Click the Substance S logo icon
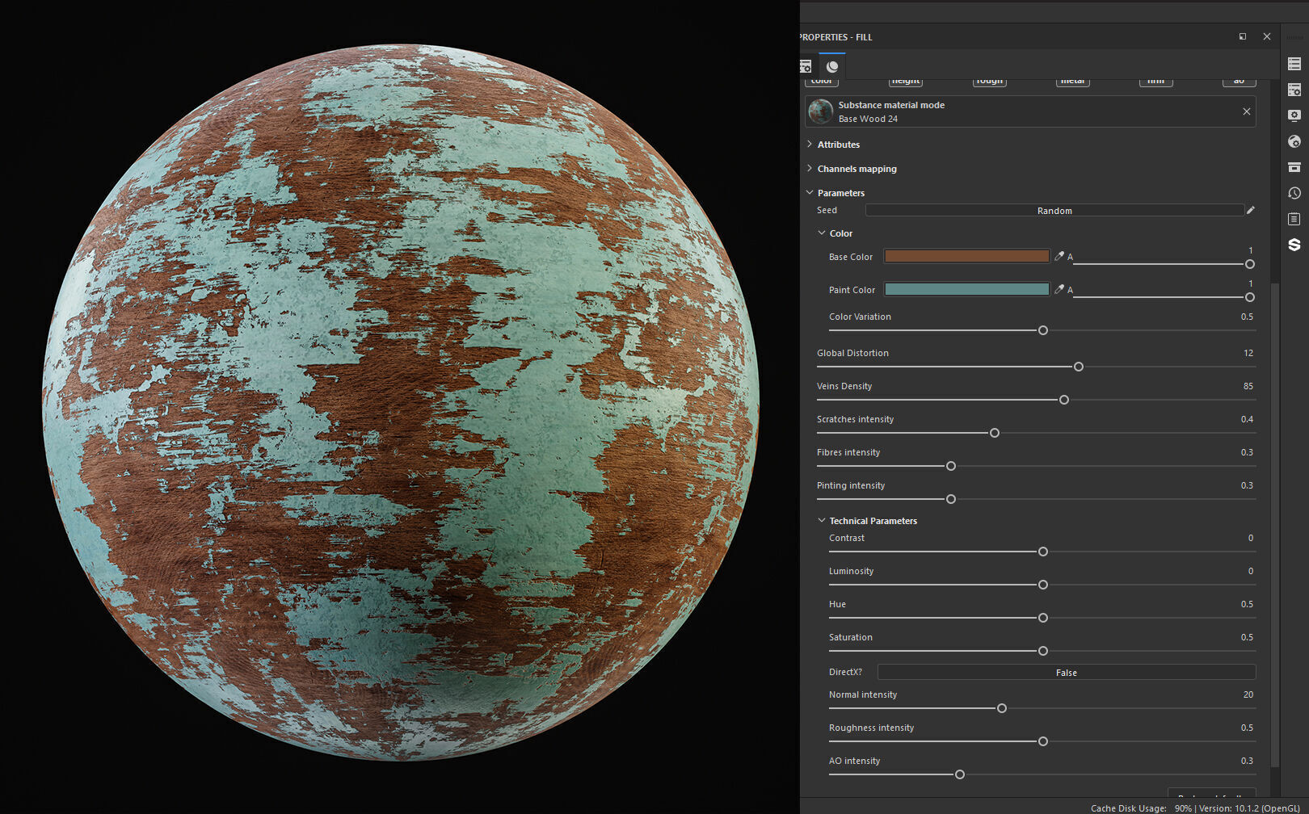This screenshot has height=814, width=1309. pos(1294,245)
